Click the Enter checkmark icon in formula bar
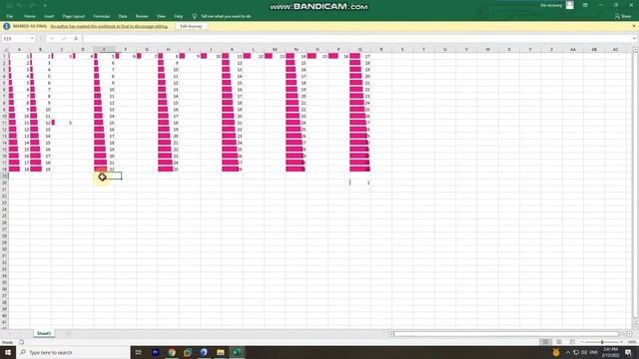Screen dimensions: 639x359 pos(64,39)
